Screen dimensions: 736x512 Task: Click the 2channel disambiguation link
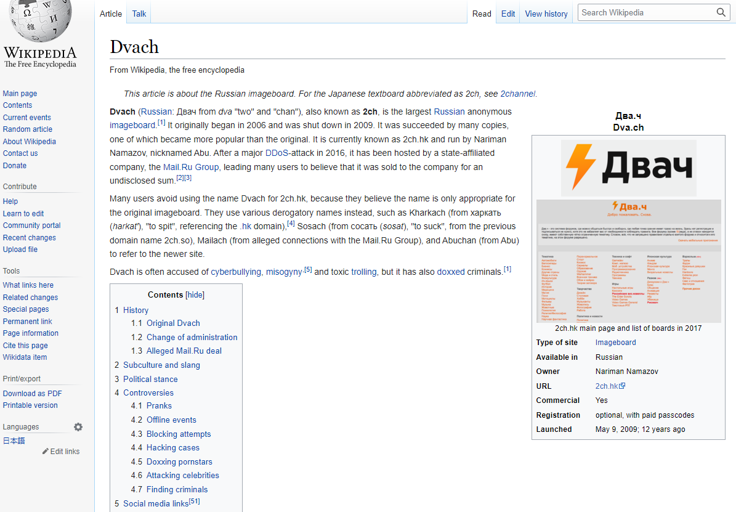518,94
